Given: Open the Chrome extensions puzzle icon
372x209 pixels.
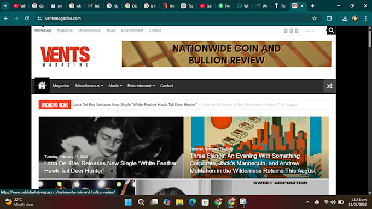Looking at the screenshot, I should click(x=329, y=18).
